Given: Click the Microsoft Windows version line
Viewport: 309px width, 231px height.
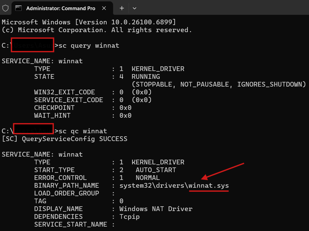Looking at the screenshot, I should (89, 22).
